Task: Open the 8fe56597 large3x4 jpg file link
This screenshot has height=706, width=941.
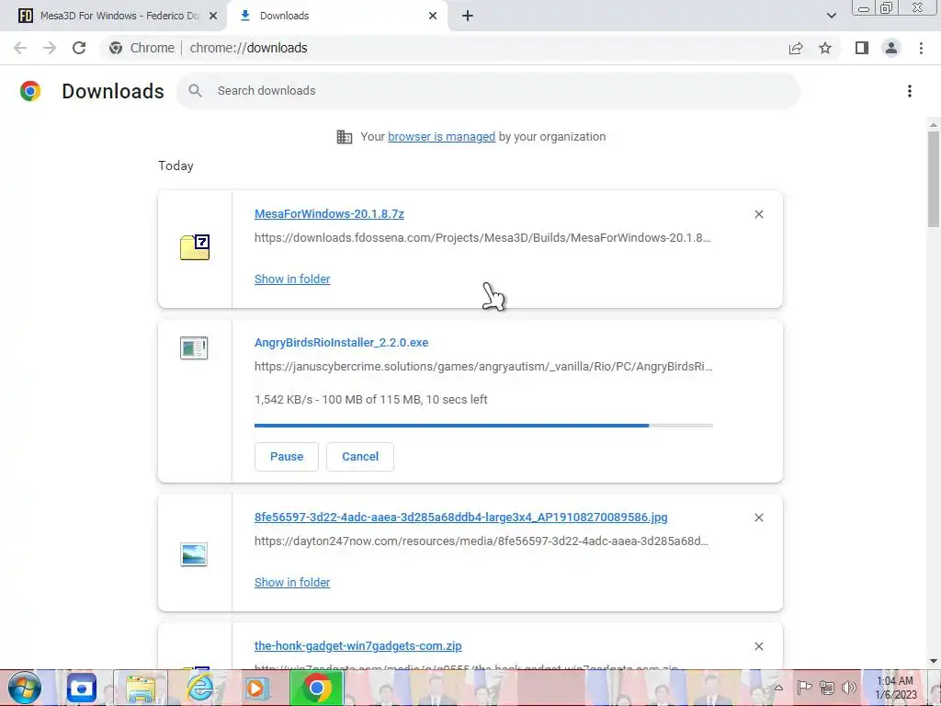Action: click(x=460, y=518)
